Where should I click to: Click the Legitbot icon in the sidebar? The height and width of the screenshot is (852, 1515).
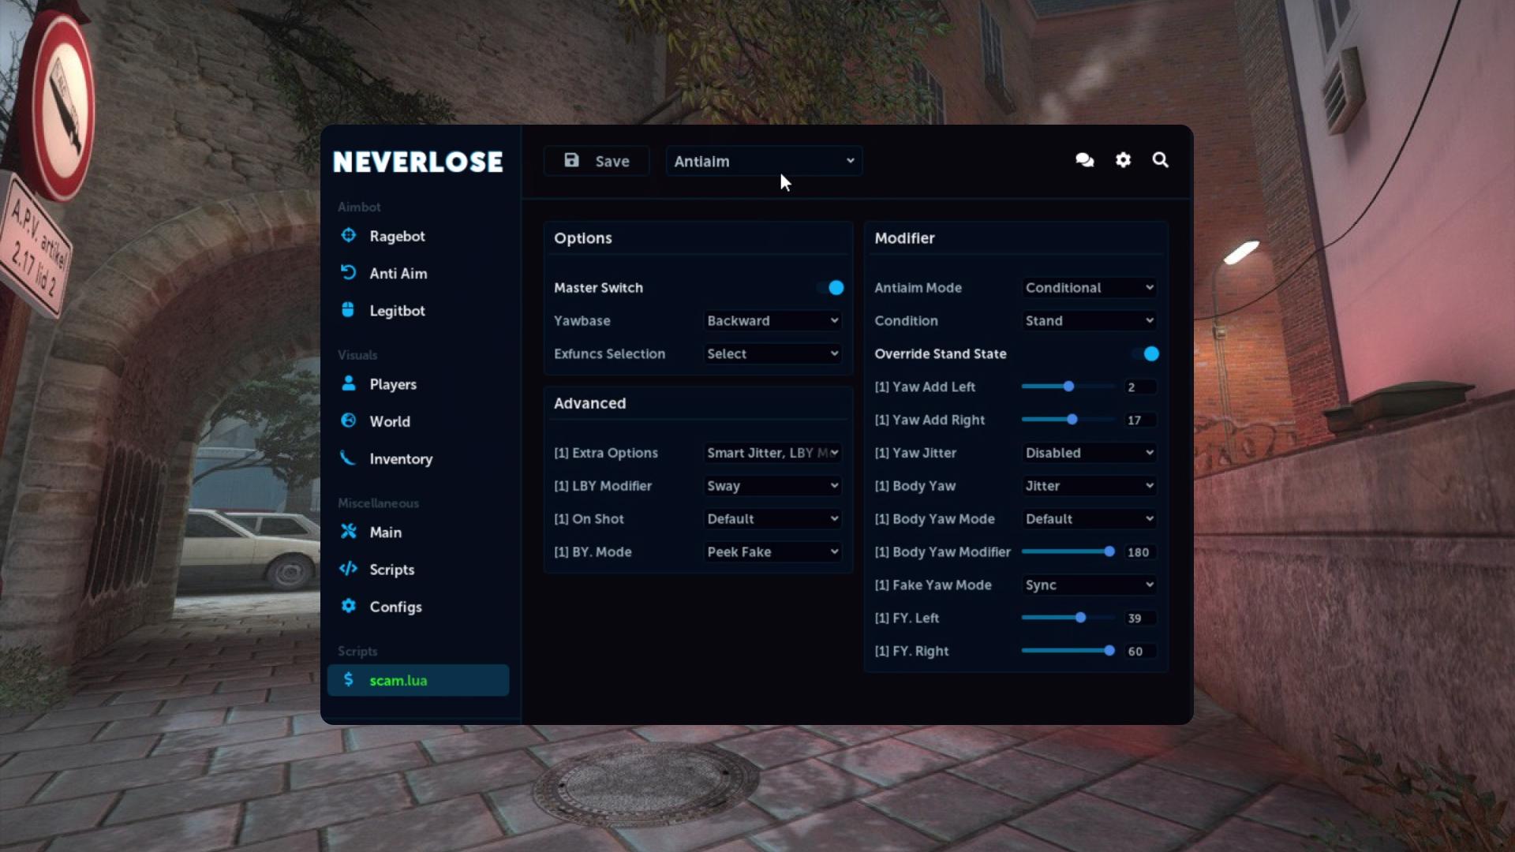coord(349,310)
